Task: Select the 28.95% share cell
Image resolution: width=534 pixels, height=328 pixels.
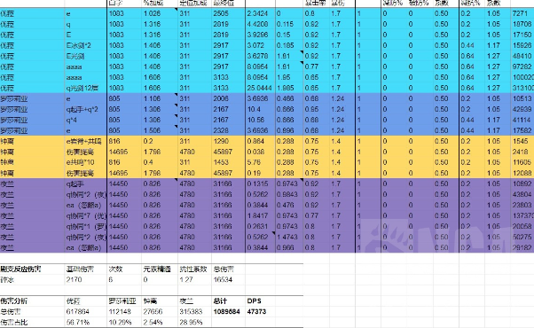Action: tap(194, 322)
